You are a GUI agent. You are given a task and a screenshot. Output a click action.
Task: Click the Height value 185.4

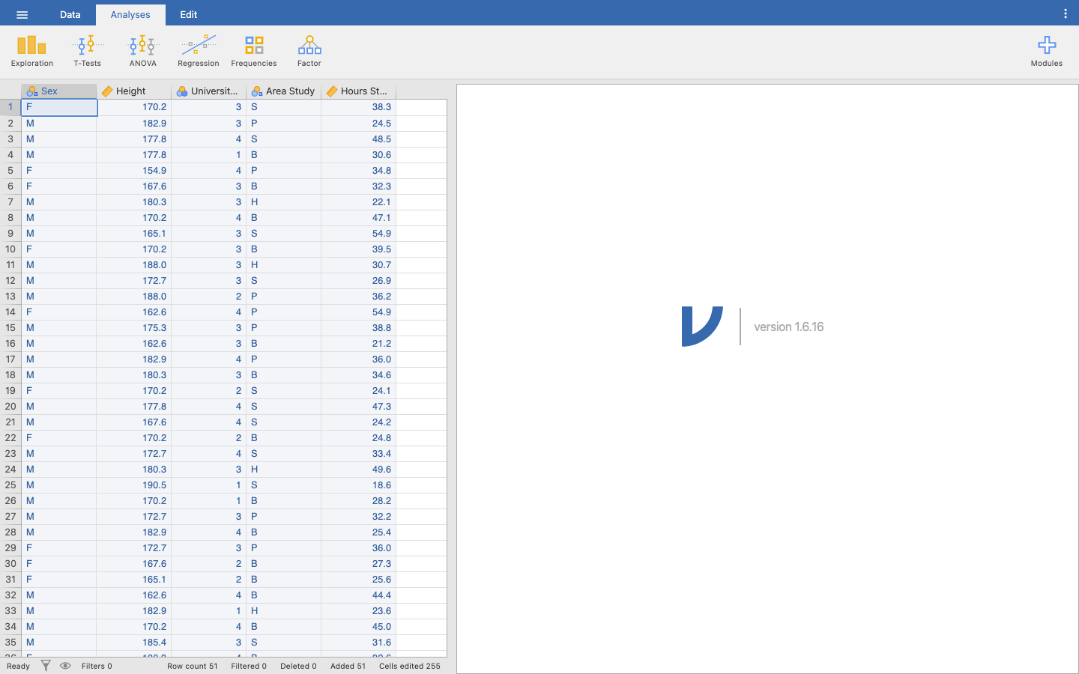(134, 643)
